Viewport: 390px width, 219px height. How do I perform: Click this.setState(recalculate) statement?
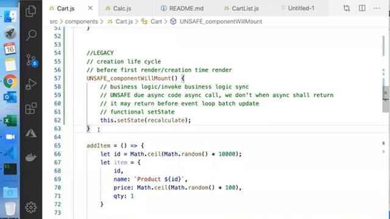click(146, 120)
